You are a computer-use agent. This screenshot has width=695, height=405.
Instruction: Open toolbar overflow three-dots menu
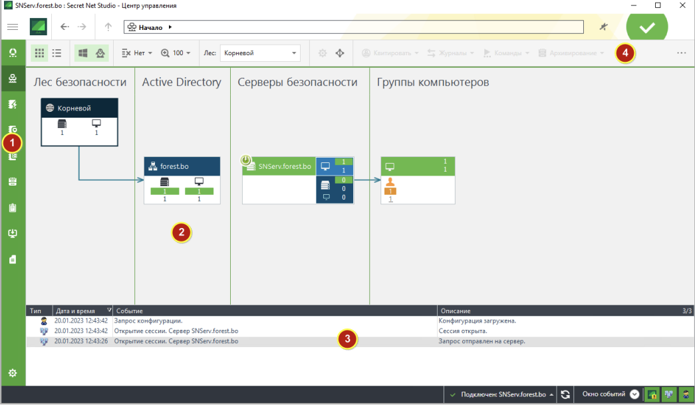click(x=681, y=53)
